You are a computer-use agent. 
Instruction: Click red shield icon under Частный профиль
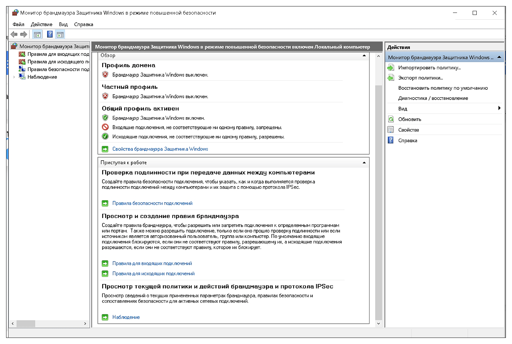105,96
